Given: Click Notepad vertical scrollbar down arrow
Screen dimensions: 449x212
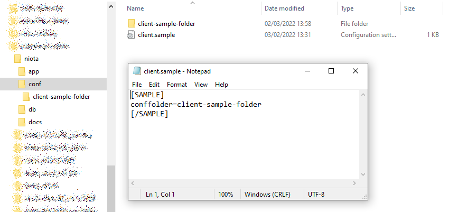Looking at the screenshot, I should point(363,174).
